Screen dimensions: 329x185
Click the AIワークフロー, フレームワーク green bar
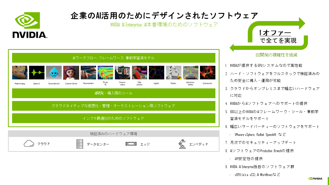tap(114, 58)
